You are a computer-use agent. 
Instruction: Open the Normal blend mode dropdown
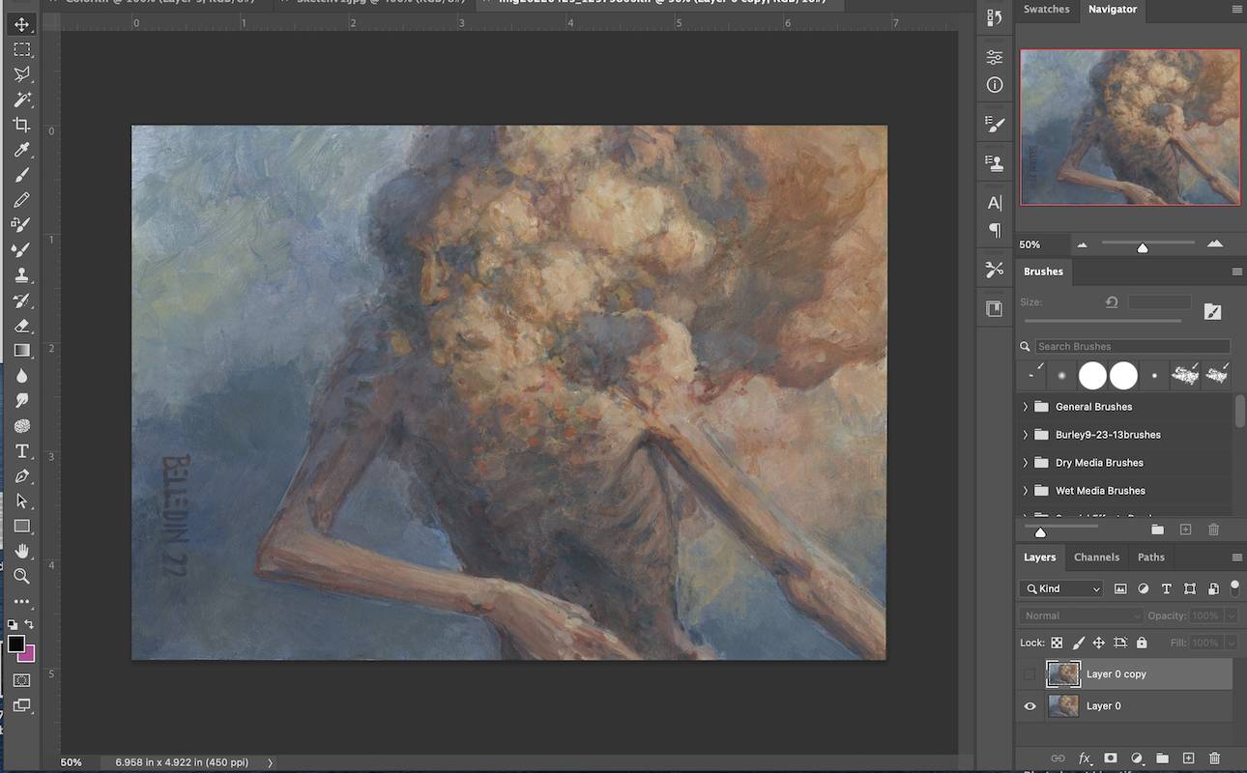(1082, 616)
